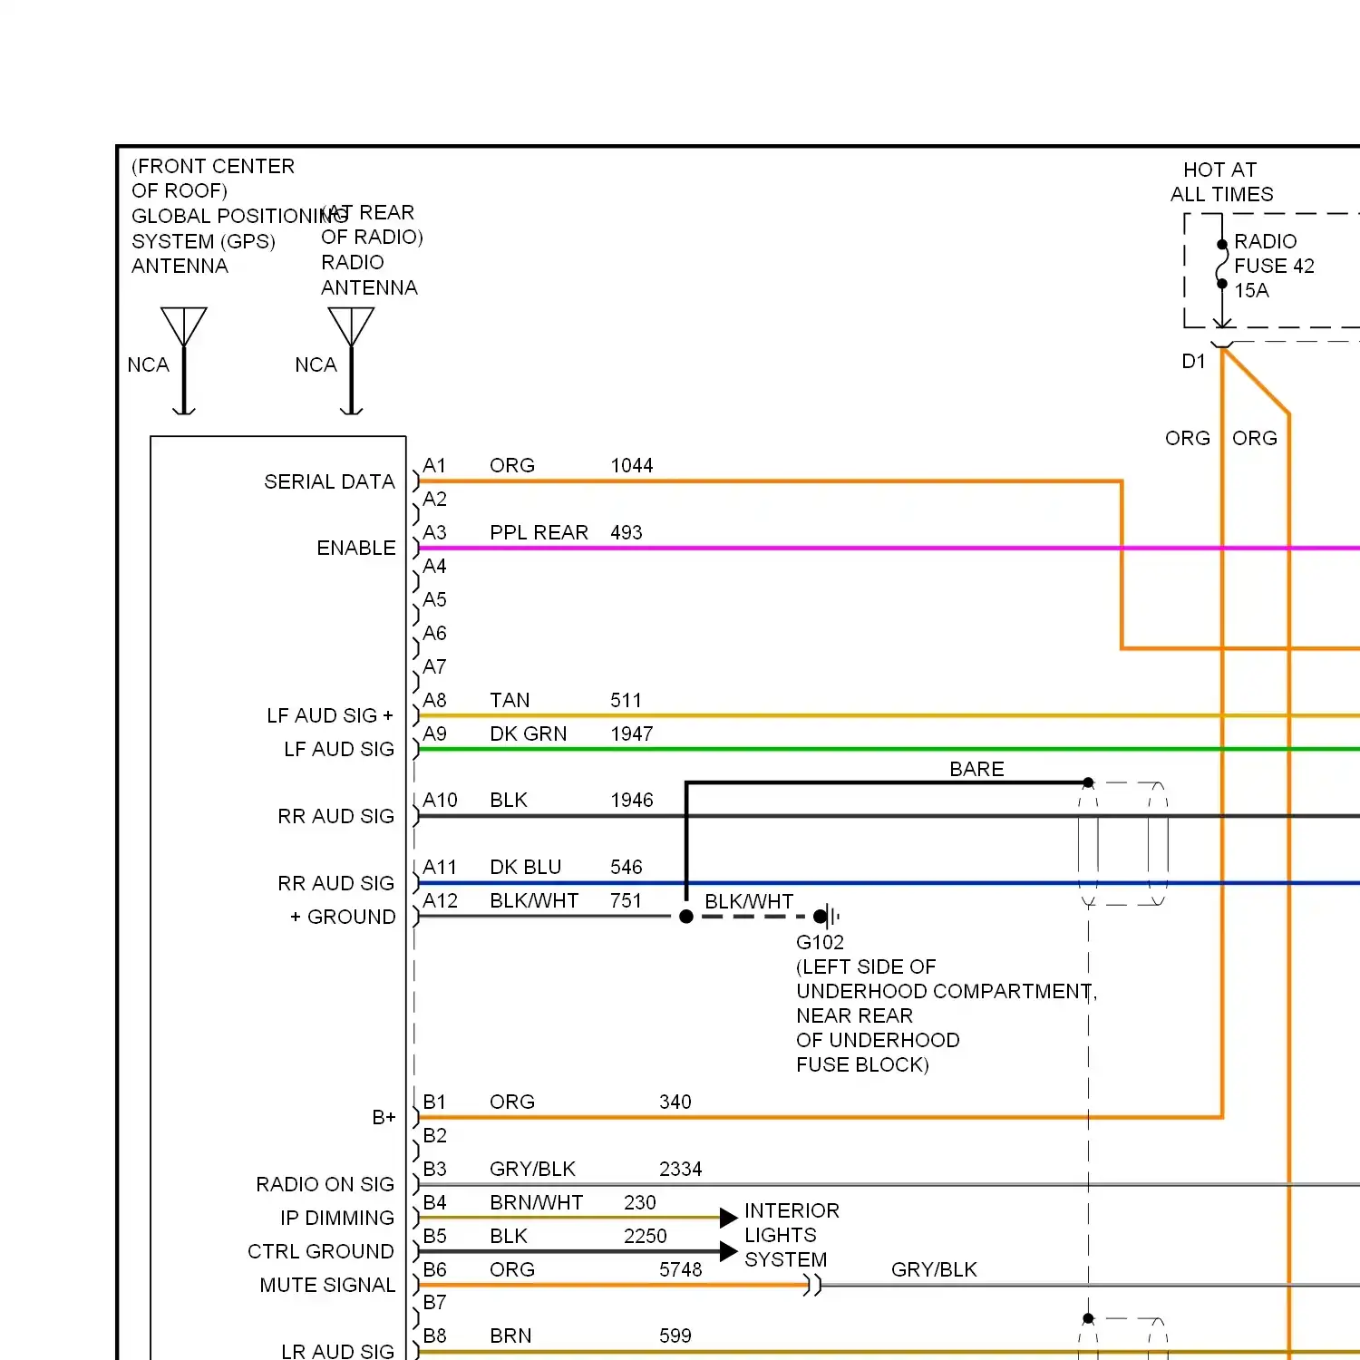Click 'HOT AT ALL TIMES' header
Image resolution: width=1360 pixels, height=1360 pixels.
1221,181
